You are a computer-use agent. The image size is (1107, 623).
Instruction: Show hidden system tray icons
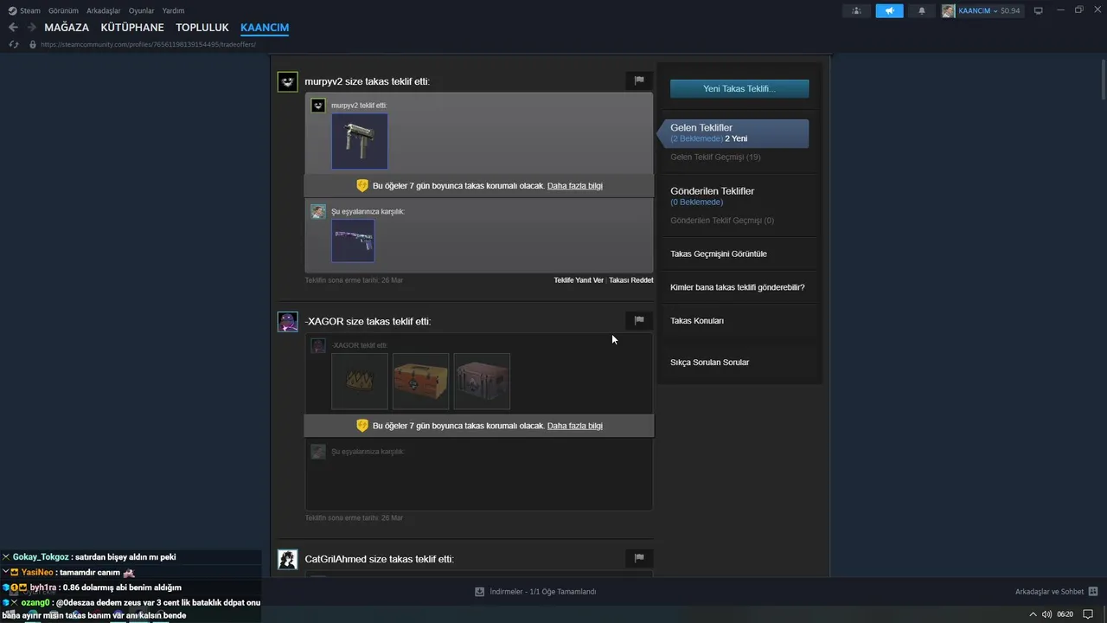coord(1033,614)
